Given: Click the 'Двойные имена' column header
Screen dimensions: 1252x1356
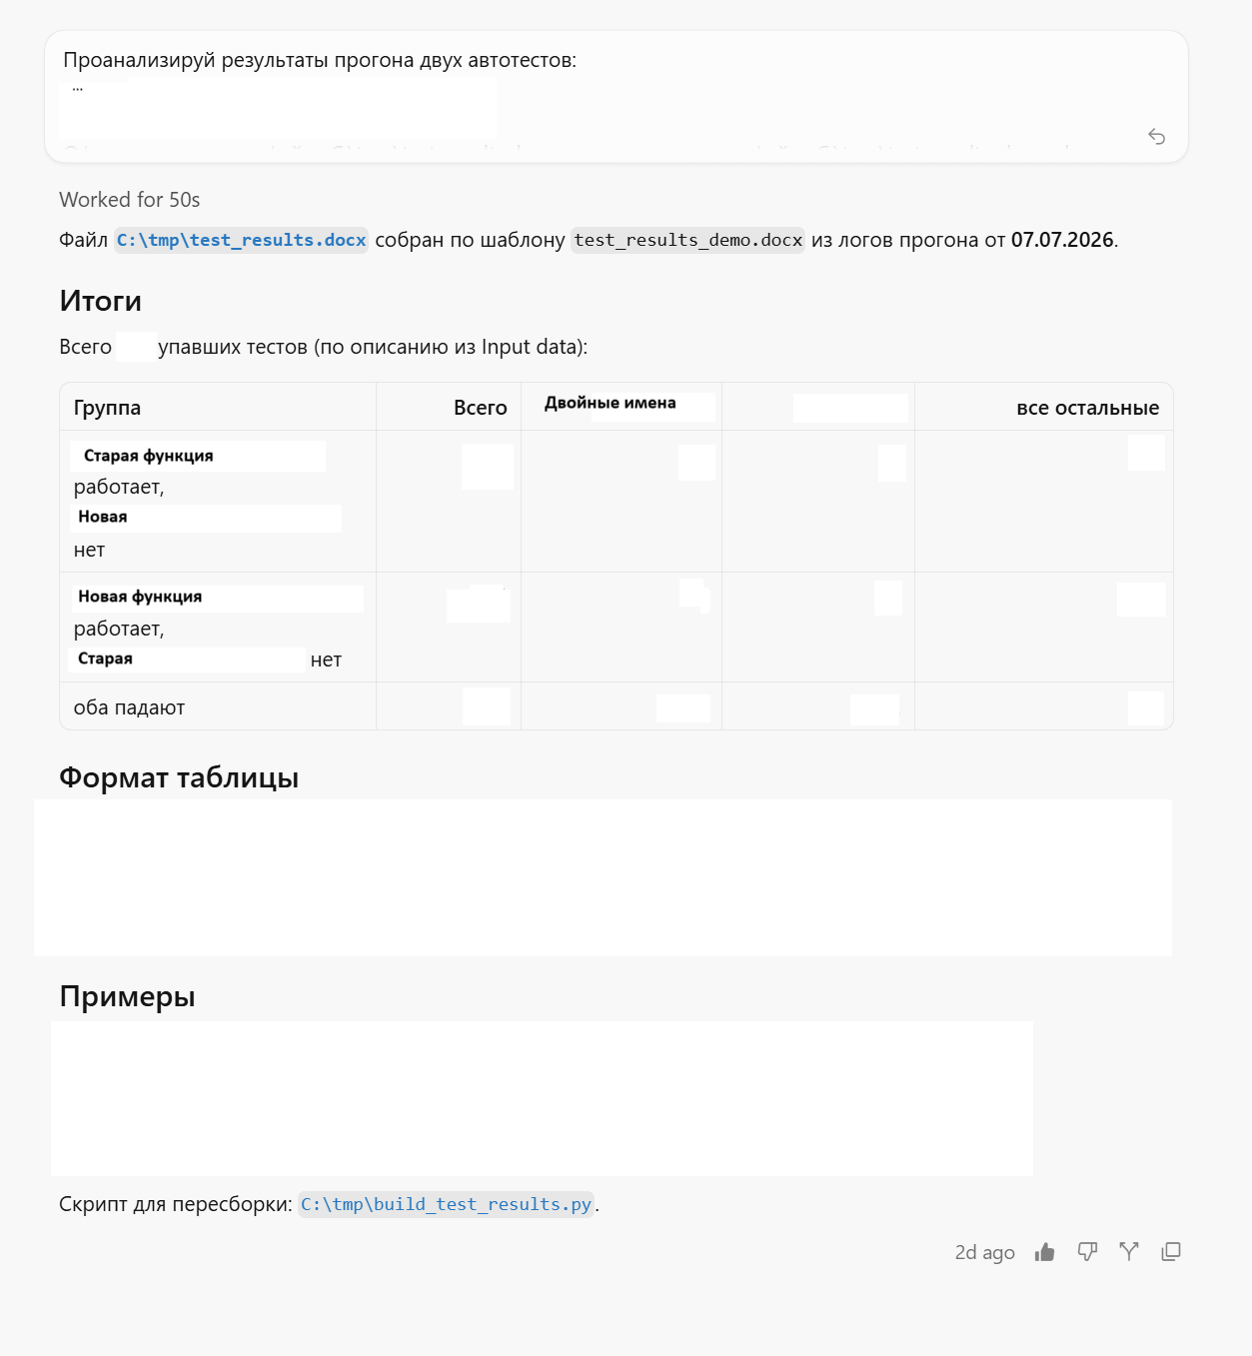Looking at the screenshot, I should pyautogui.click(x=611, y=403).
